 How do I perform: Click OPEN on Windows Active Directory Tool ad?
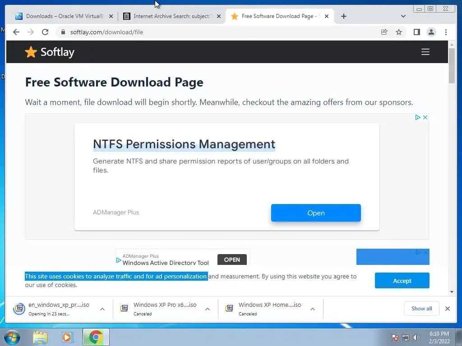pyautogui.click(x=232, y=259)
